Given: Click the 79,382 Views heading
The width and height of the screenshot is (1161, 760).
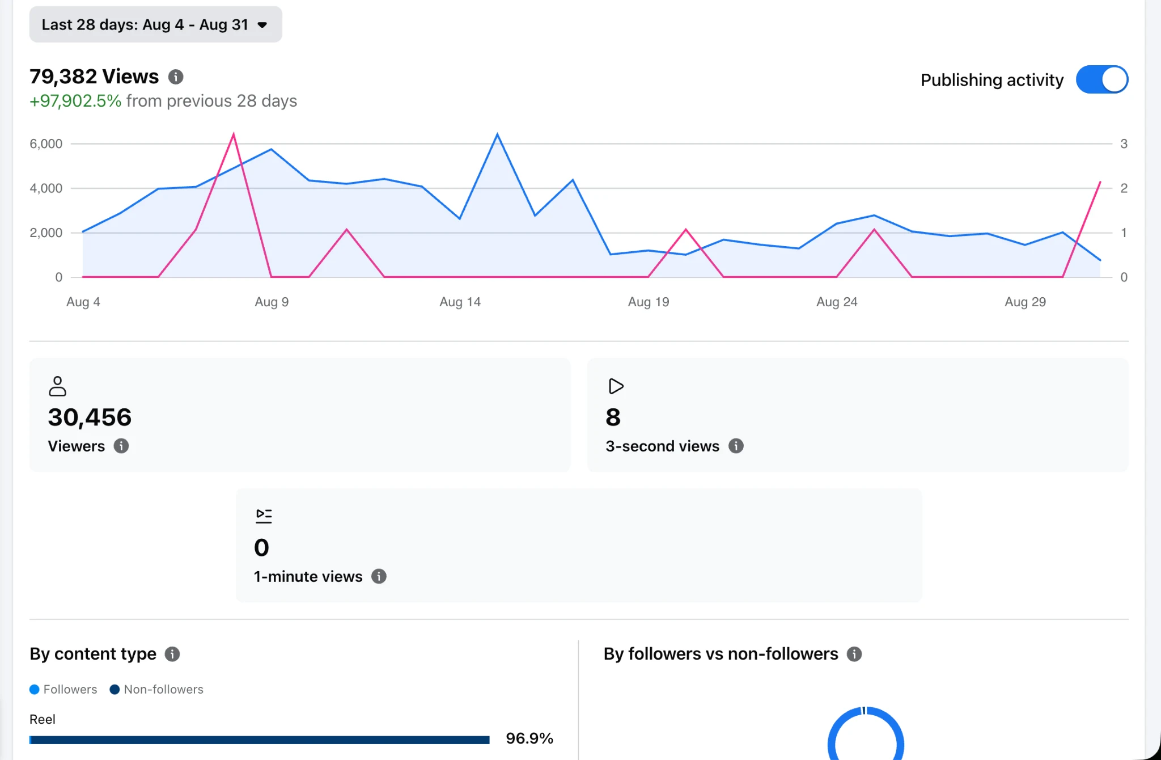Looking at the screenshot, I should click(x=94, y=76).
